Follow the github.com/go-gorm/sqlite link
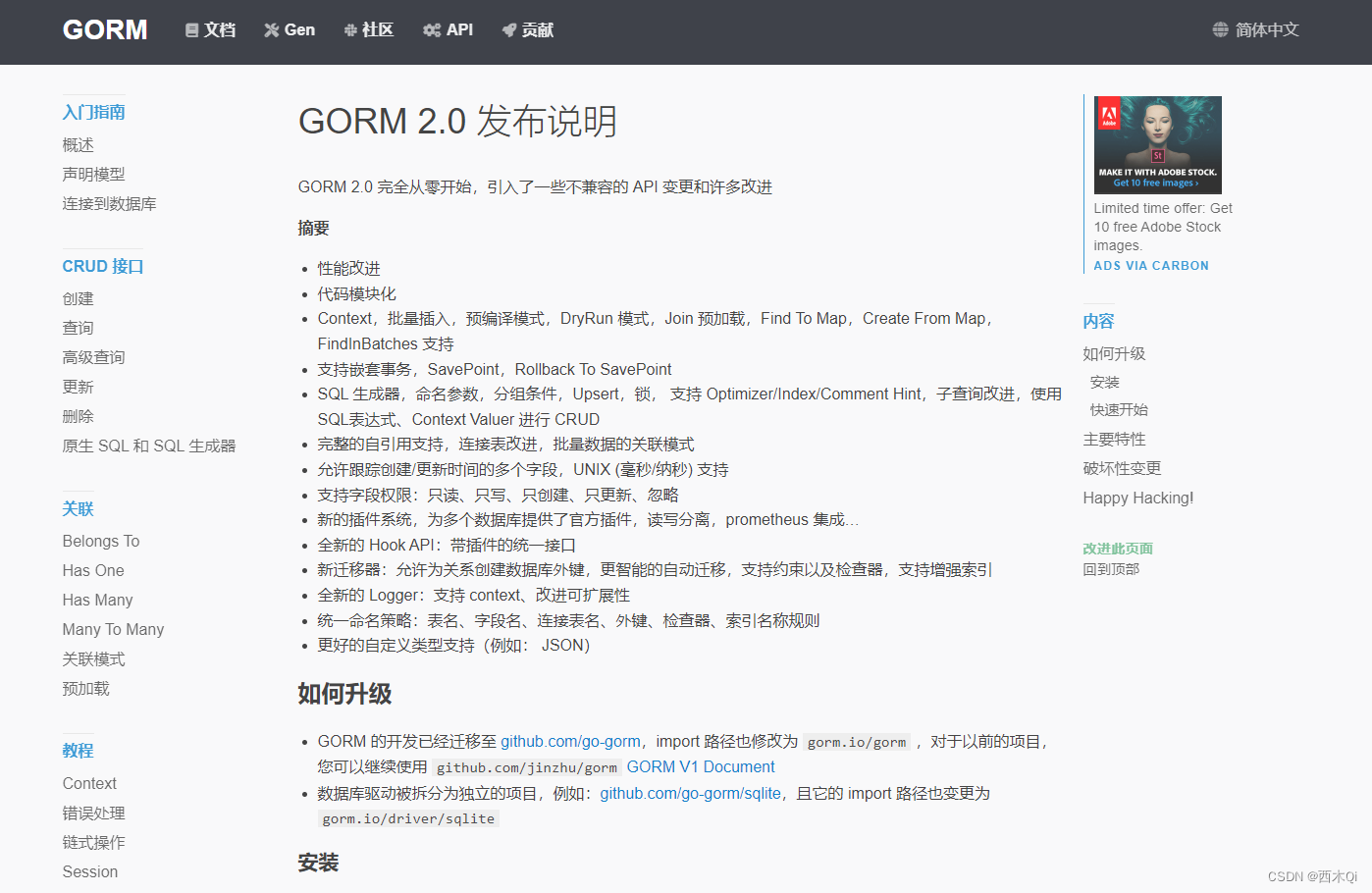The width and height of the screenshot is (1372, 893). tap(690, 793)
